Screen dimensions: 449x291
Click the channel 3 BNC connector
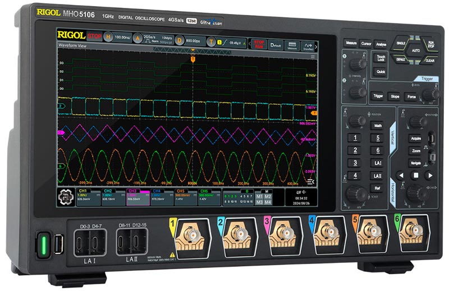[x=284, y=232]
